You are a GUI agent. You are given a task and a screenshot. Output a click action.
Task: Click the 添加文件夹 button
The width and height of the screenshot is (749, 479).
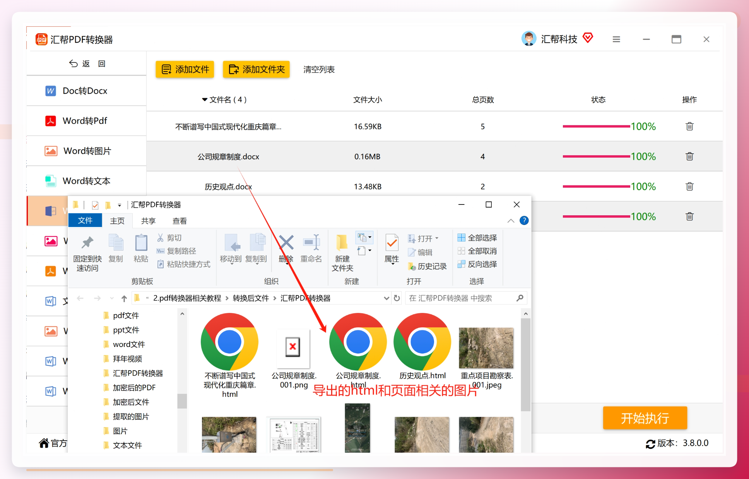coord(256,69)
